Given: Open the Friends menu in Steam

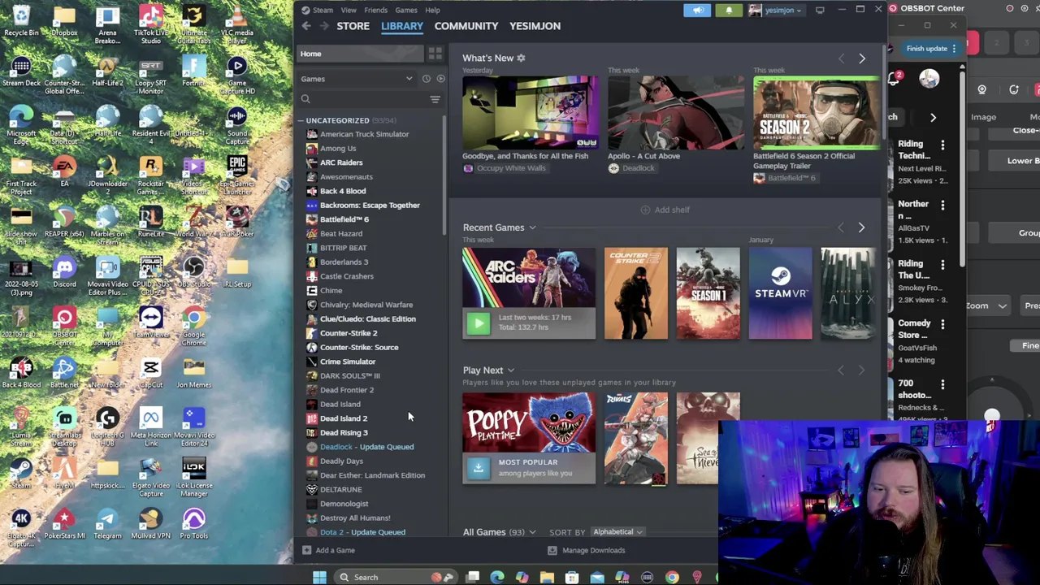Looking at the screenshot, I should 375,10.
